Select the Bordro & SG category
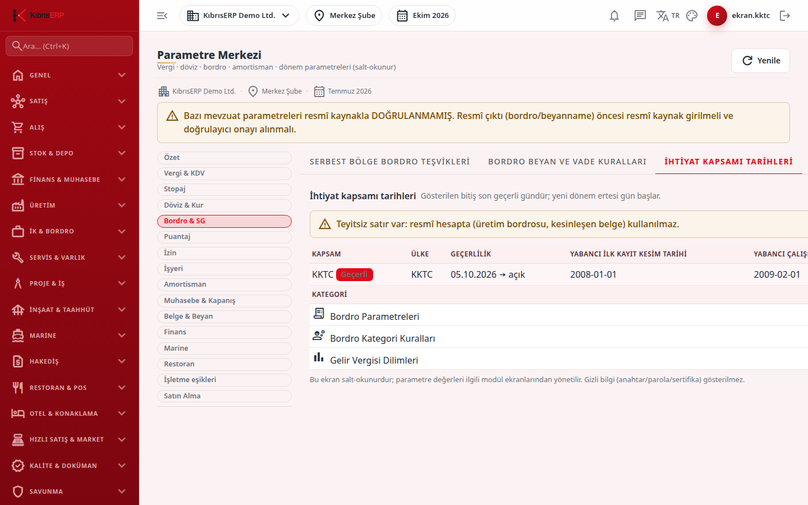 click(224, 221)
